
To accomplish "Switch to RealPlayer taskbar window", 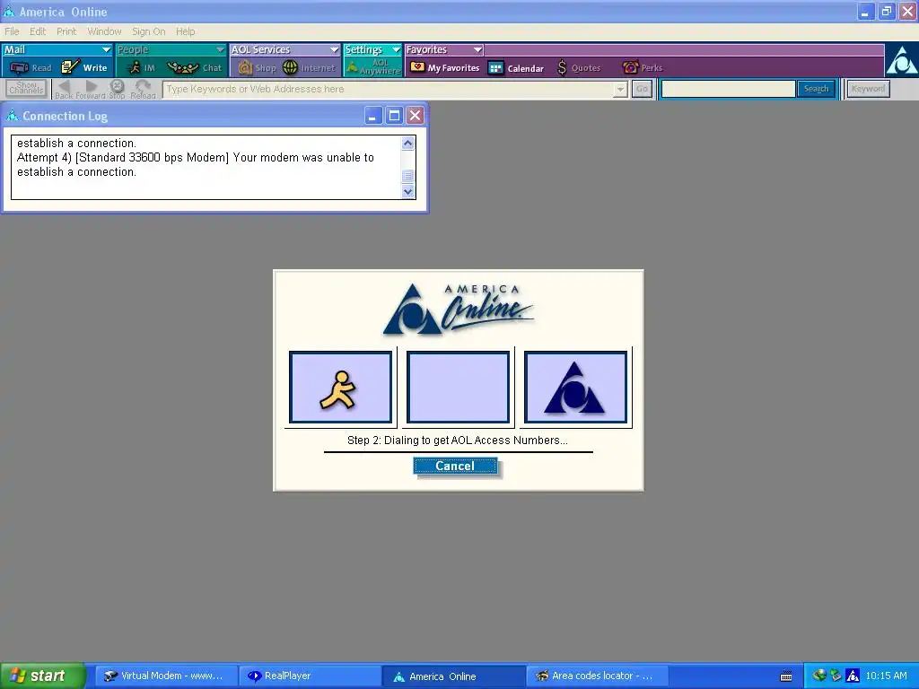I will click(x=310, y=676).
